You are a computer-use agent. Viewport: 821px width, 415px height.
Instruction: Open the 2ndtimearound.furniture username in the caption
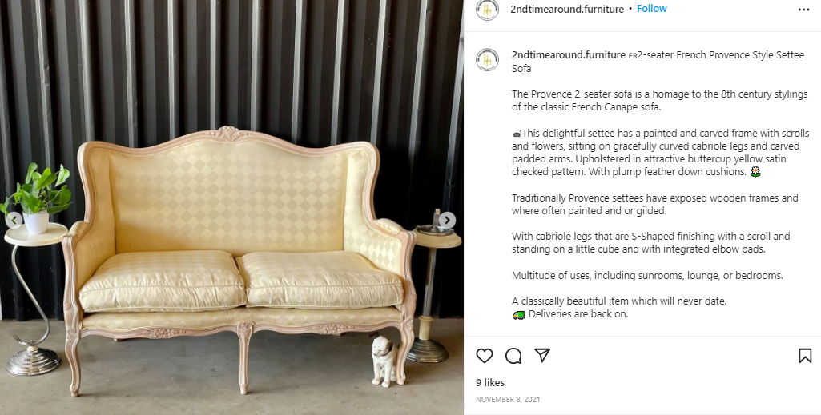pyautogui.click(x=569, y=55)
